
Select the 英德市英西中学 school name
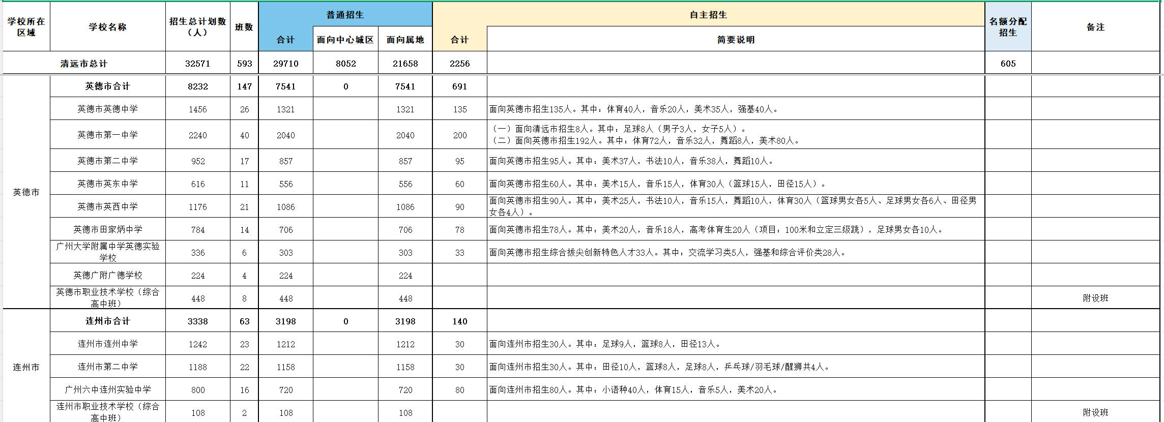[x=108, y=206]
